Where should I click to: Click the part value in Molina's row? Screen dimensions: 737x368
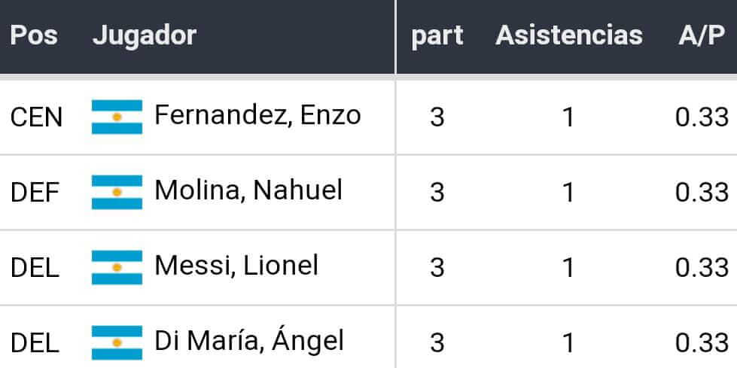[x=437, y=193]
